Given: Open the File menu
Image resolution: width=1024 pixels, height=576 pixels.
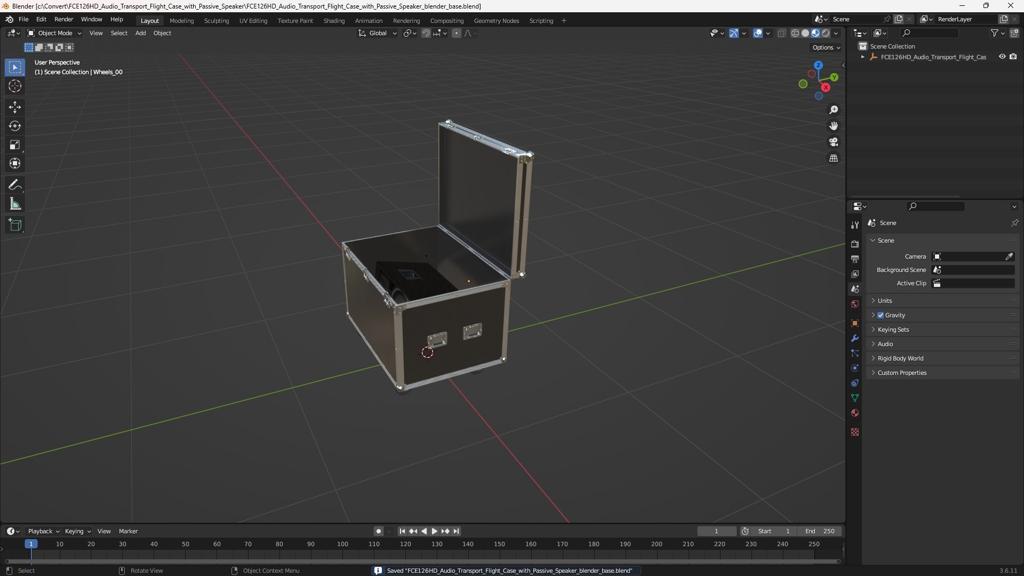Looking at the screenshot, I should point(23,19).
